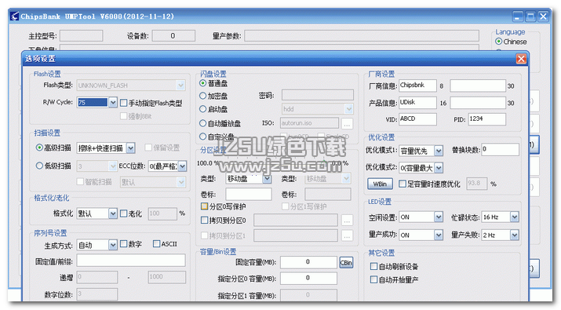Viewport: 561px width, 310px height.
Task: Click the WBin button
Action: (x=380, y=184)
